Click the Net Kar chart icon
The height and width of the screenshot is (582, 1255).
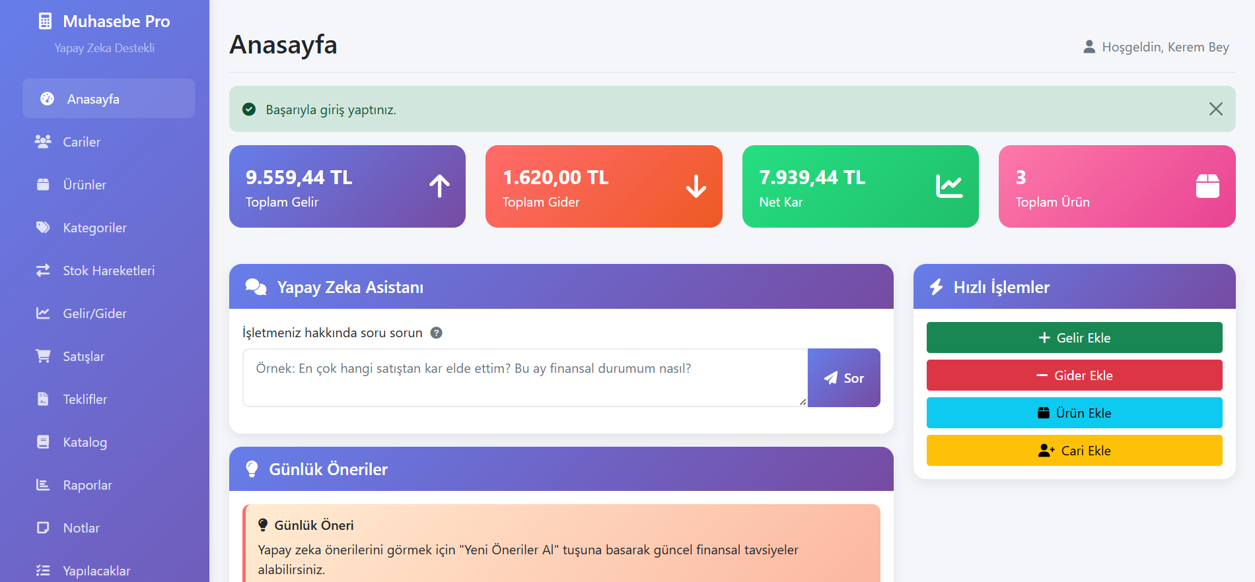(949, 186)
